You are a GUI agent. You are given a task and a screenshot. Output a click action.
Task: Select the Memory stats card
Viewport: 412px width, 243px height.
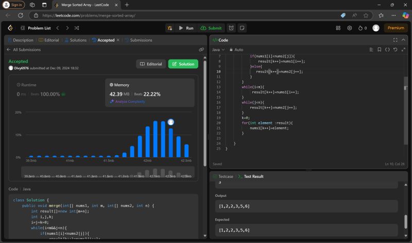pyautogui.click(x=150, y=92)
